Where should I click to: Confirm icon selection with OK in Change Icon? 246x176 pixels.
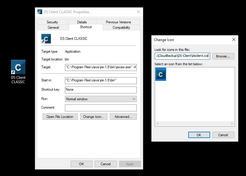click(199, 135)
